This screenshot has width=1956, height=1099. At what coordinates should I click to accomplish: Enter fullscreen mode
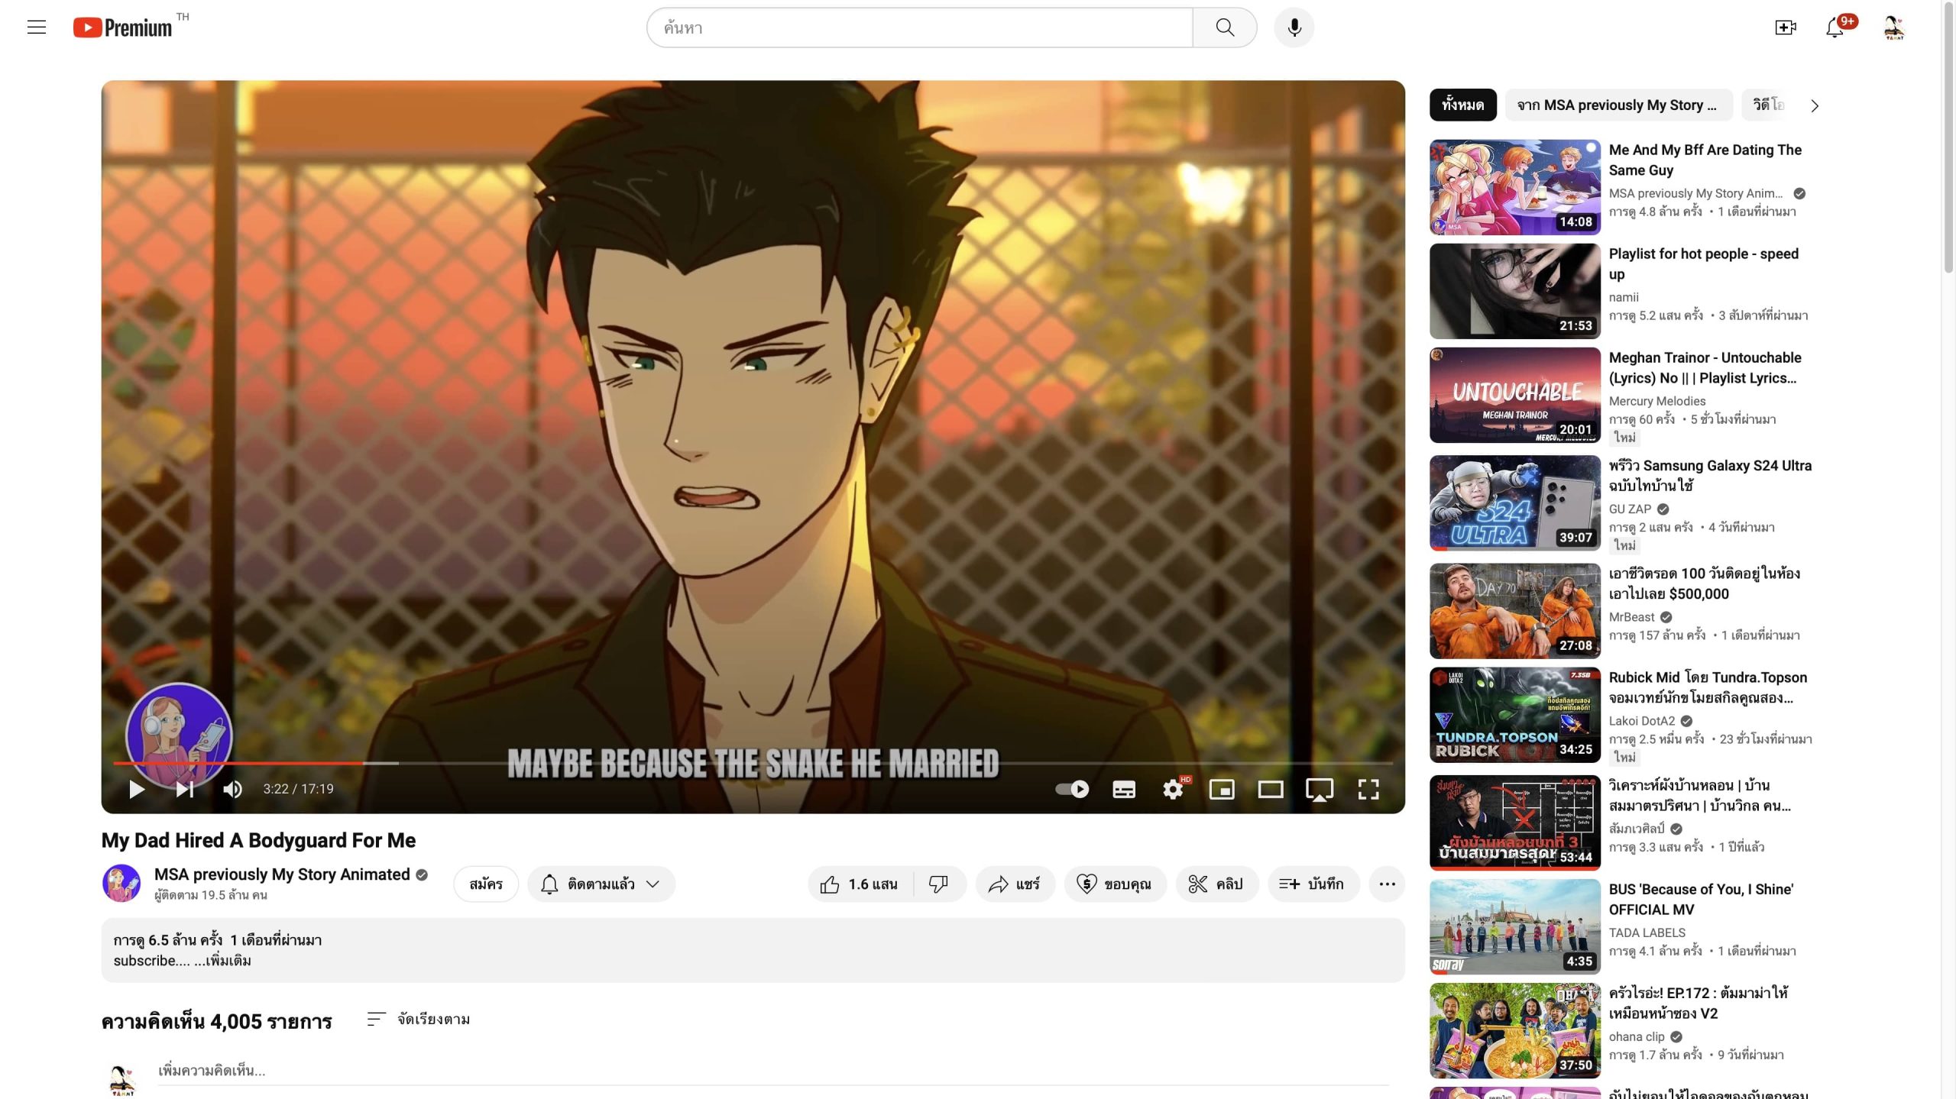click(x=1368, y=789)
